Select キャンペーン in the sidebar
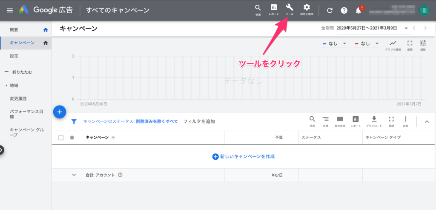 (x=22, y=43)
